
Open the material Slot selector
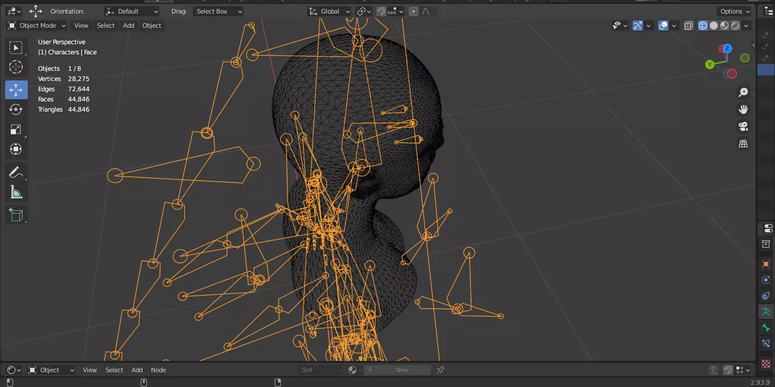pyautogui.click(x=321, y=370)
